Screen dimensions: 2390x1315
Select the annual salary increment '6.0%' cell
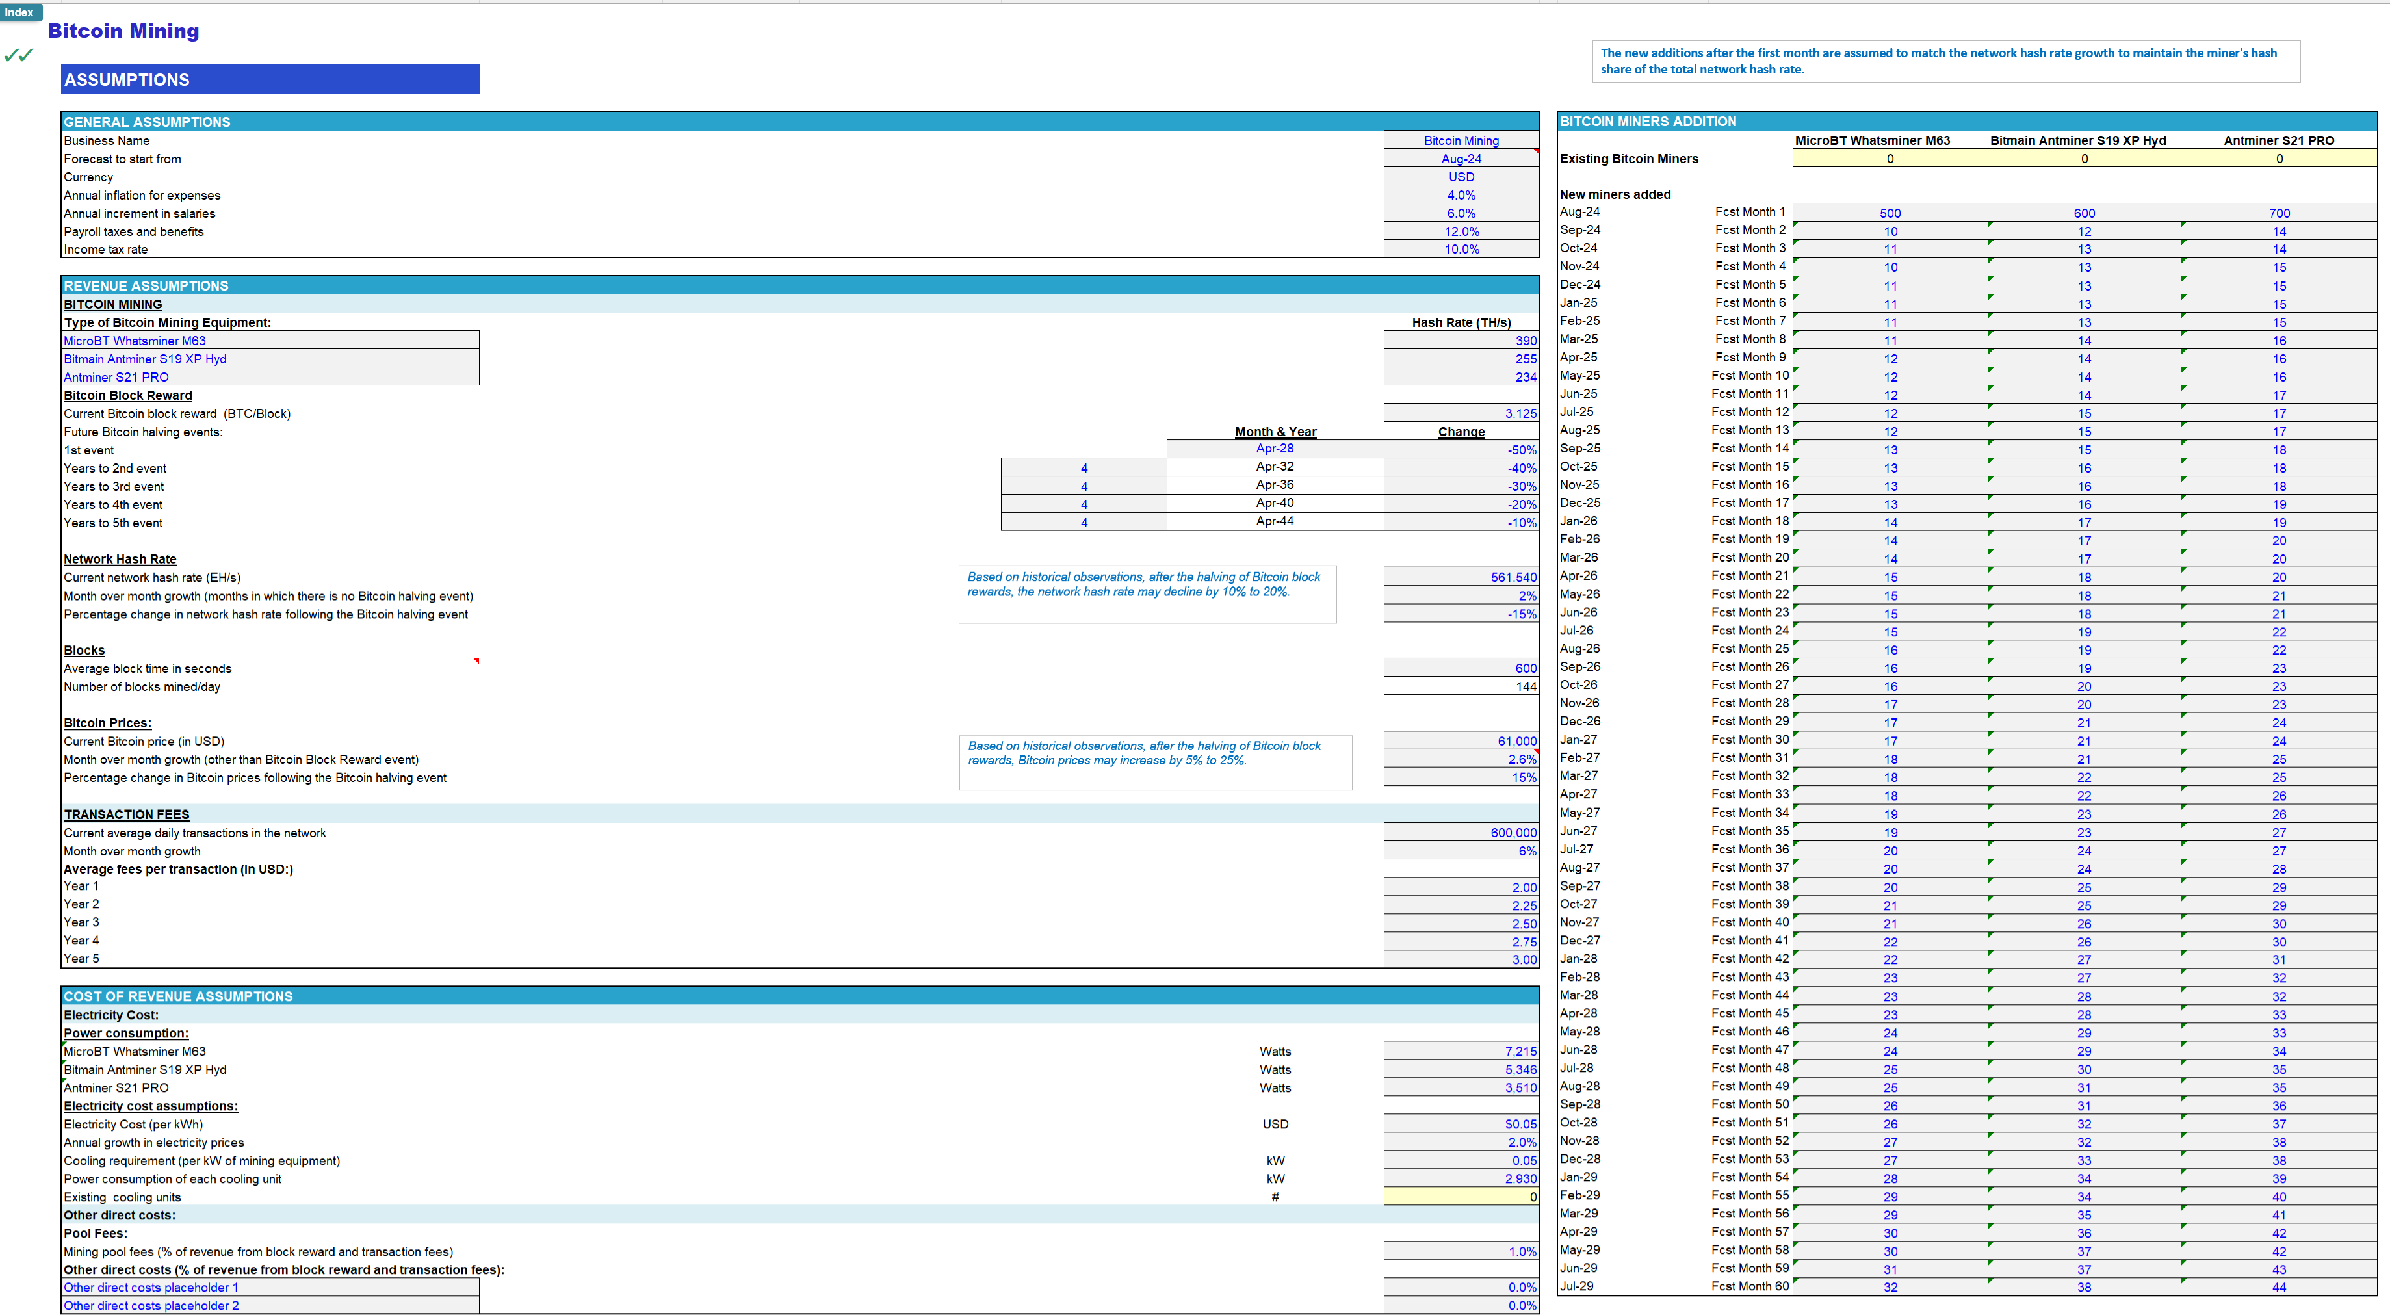coord(1461,213)
